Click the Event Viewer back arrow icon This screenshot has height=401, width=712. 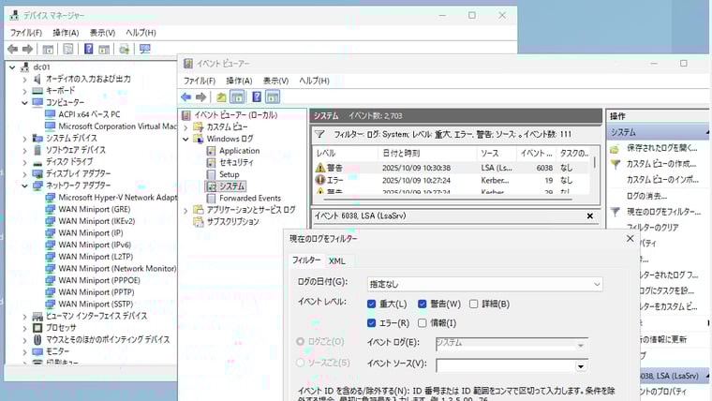coord(186,97)
